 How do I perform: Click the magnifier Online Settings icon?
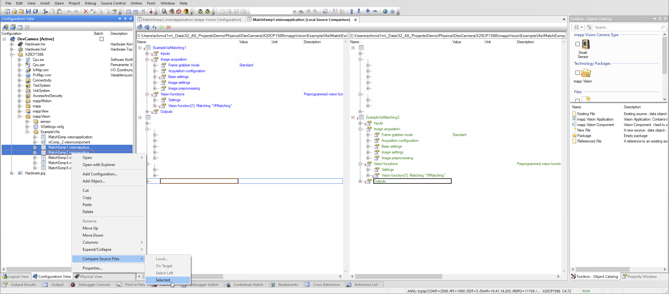(x=165, y=11)
